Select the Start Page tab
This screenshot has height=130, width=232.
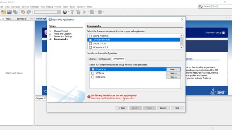click(41, 19)
